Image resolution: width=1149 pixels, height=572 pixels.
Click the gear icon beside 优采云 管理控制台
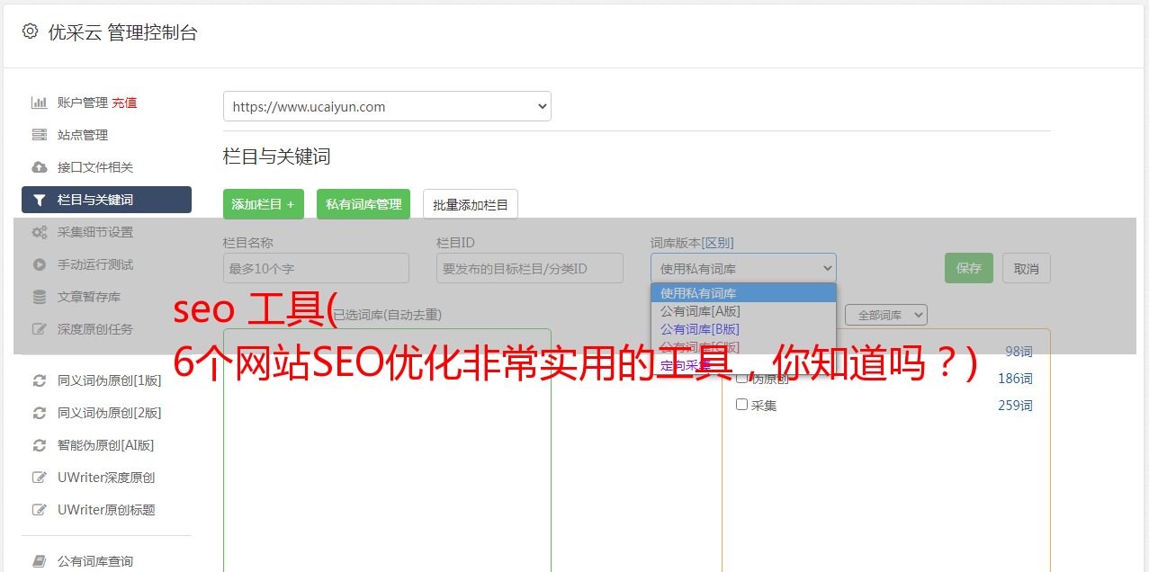pyautogui.click(x=30, y=31)
